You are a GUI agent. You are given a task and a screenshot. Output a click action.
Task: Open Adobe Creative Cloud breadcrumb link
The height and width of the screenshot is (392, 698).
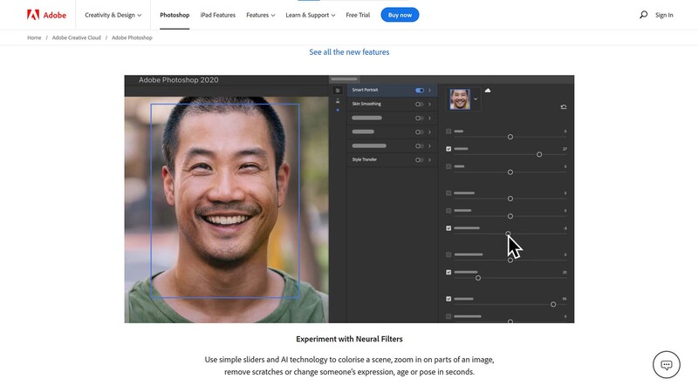point(77,37)
